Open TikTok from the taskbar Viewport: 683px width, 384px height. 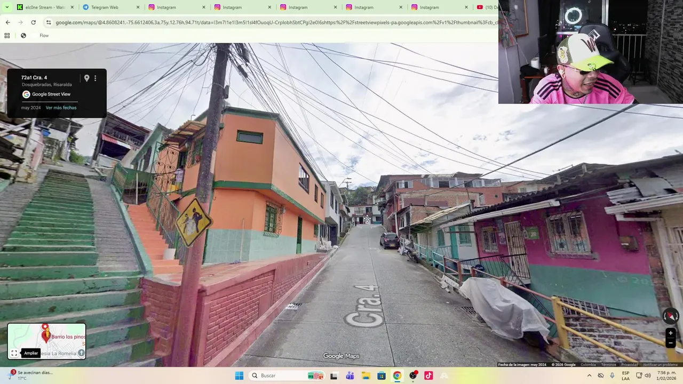(x=428, y=375)
